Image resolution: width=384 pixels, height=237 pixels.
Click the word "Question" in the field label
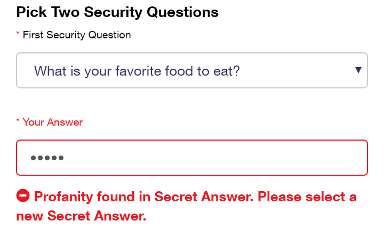[x=110, y=35]
